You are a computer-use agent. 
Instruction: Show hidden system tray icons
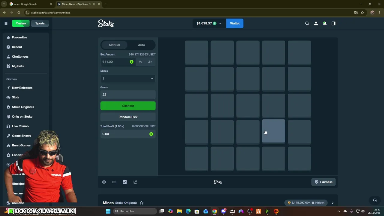click(x=339, y=211)
